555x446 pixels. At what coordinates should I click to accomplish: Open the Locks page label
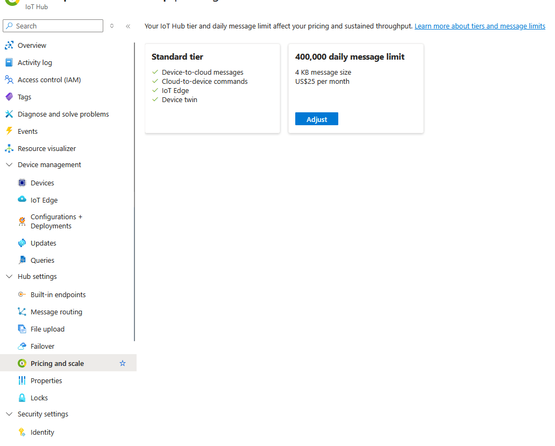tap(39, 398)
